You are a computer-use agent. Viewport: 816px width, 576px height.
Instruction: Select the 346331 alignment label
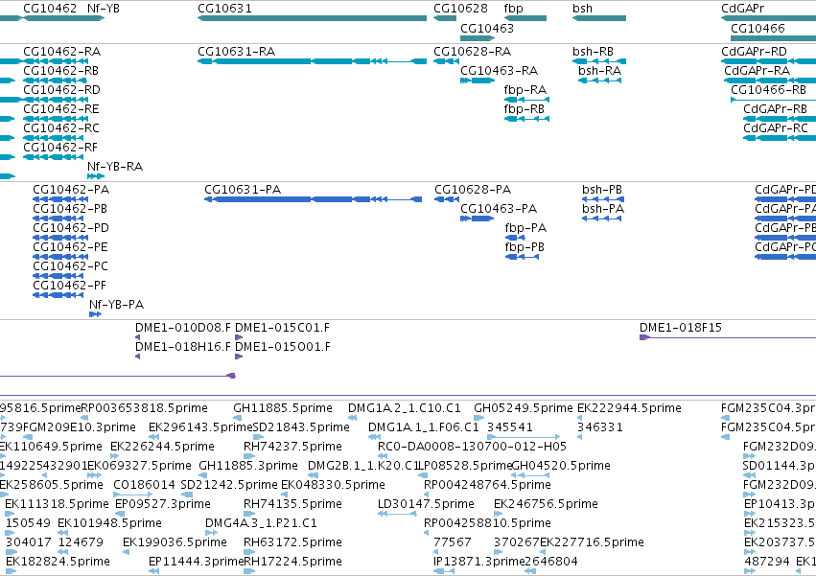pos(600,427)
